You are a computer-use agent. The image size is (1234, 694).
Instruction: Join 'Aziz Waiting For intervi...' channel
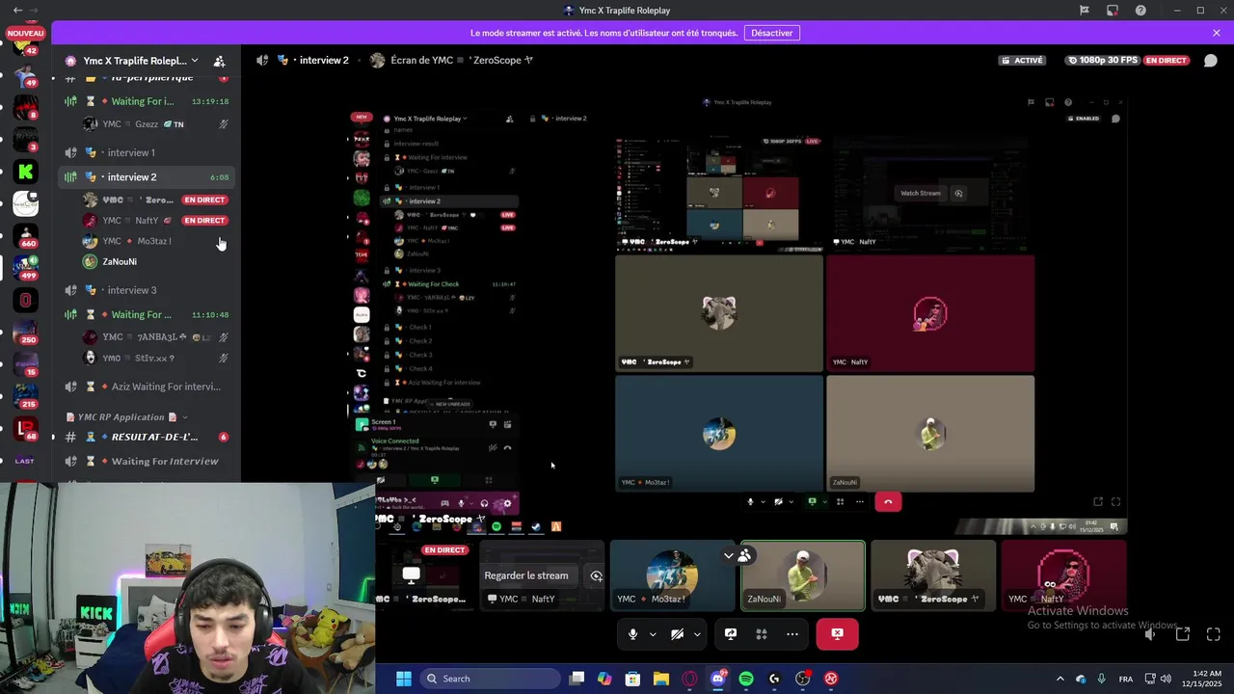[x=145, y=387]
